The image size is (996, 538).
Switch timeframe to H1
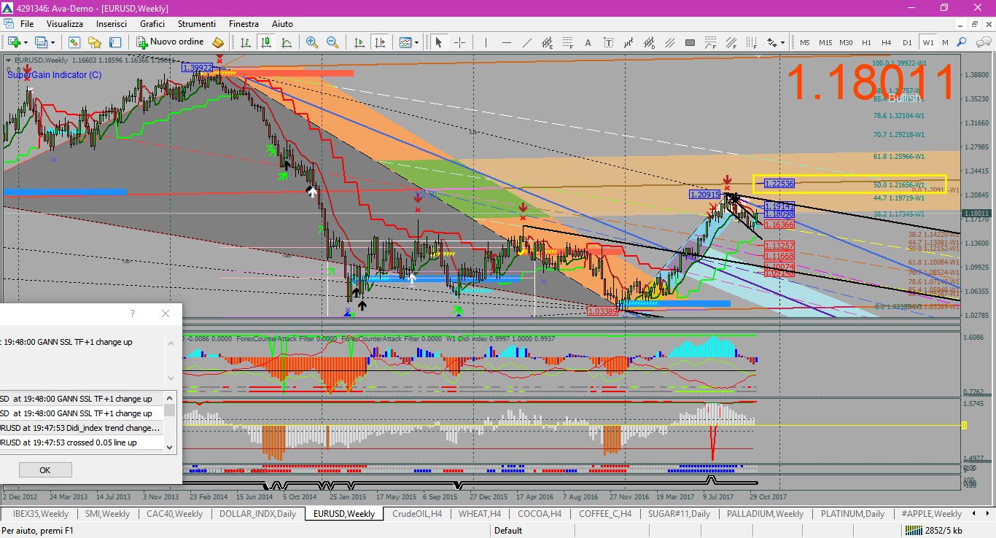point(866,42)
